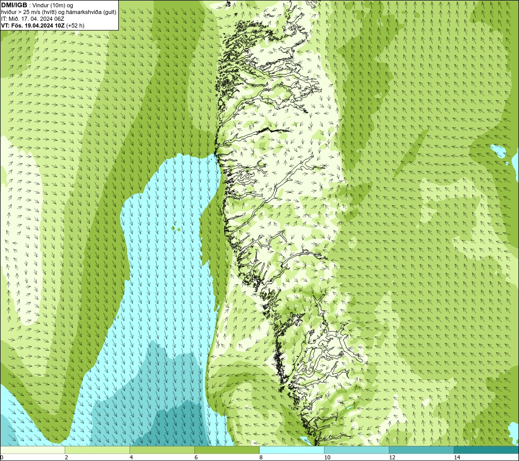
Task: Pick the turquoise 10–12 m/s scale segment
Action: point(357,450)
